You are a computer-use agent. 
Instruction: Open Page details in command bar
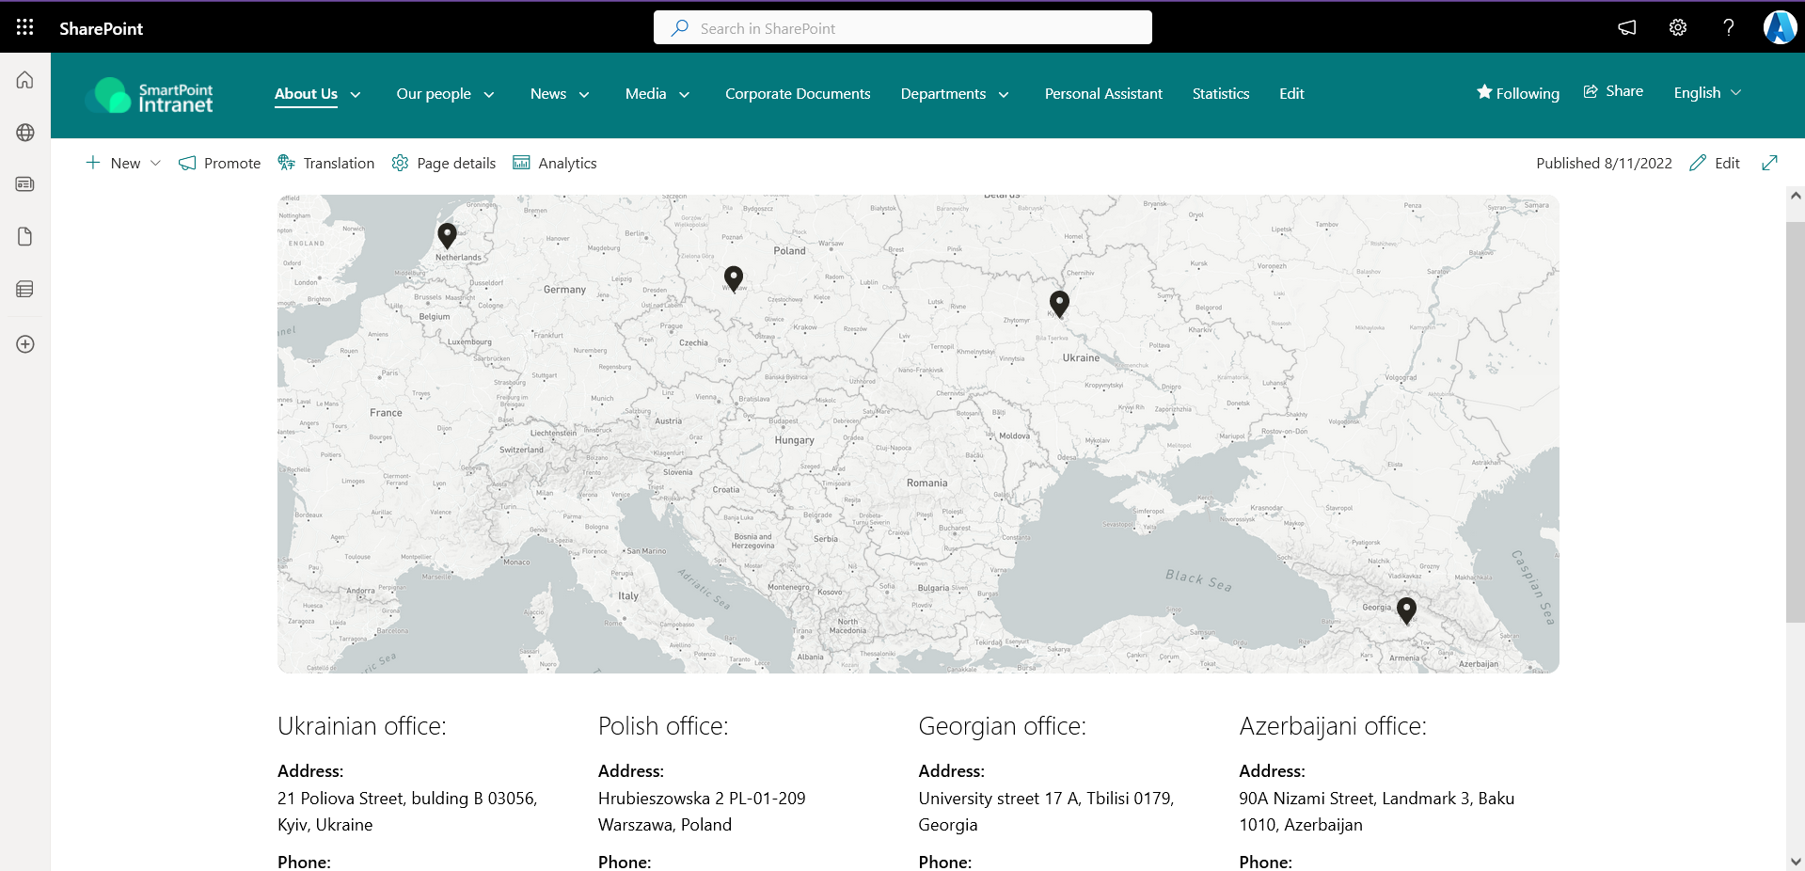point(444,164)
